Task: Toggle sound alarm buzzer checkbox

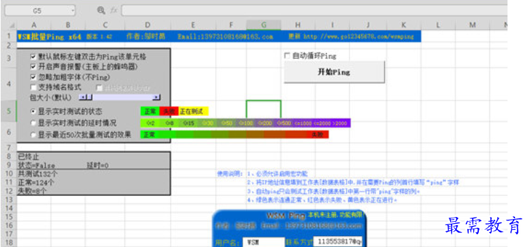Action: tap(33, 67)
